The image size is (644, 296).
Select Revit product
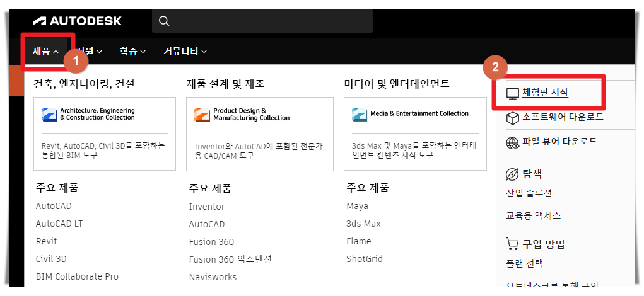tap(47, 241)
